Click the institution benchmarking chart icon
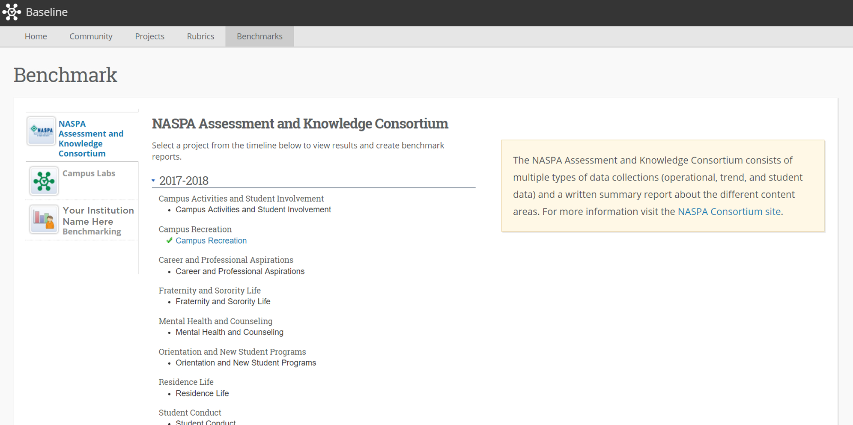This screenshot has width=853, height=425. [x=44, y=220]
